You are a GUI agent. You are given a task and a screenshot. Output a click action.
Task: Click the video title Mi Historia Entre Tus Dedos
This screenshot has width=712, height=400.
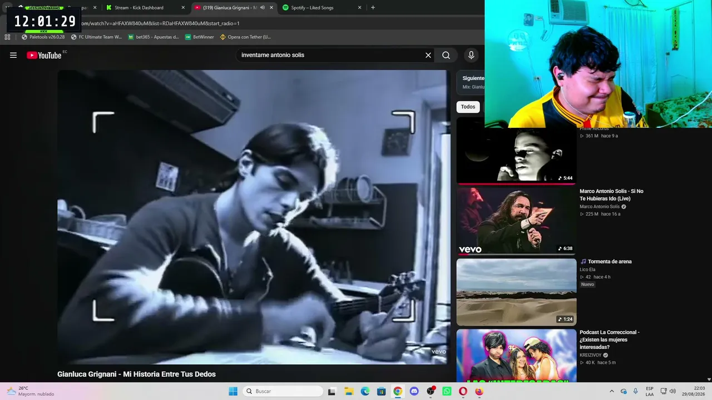(136, 374)
